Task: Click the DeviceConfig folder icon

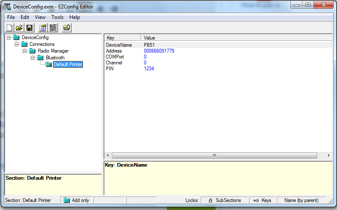Action: point(16,37)
